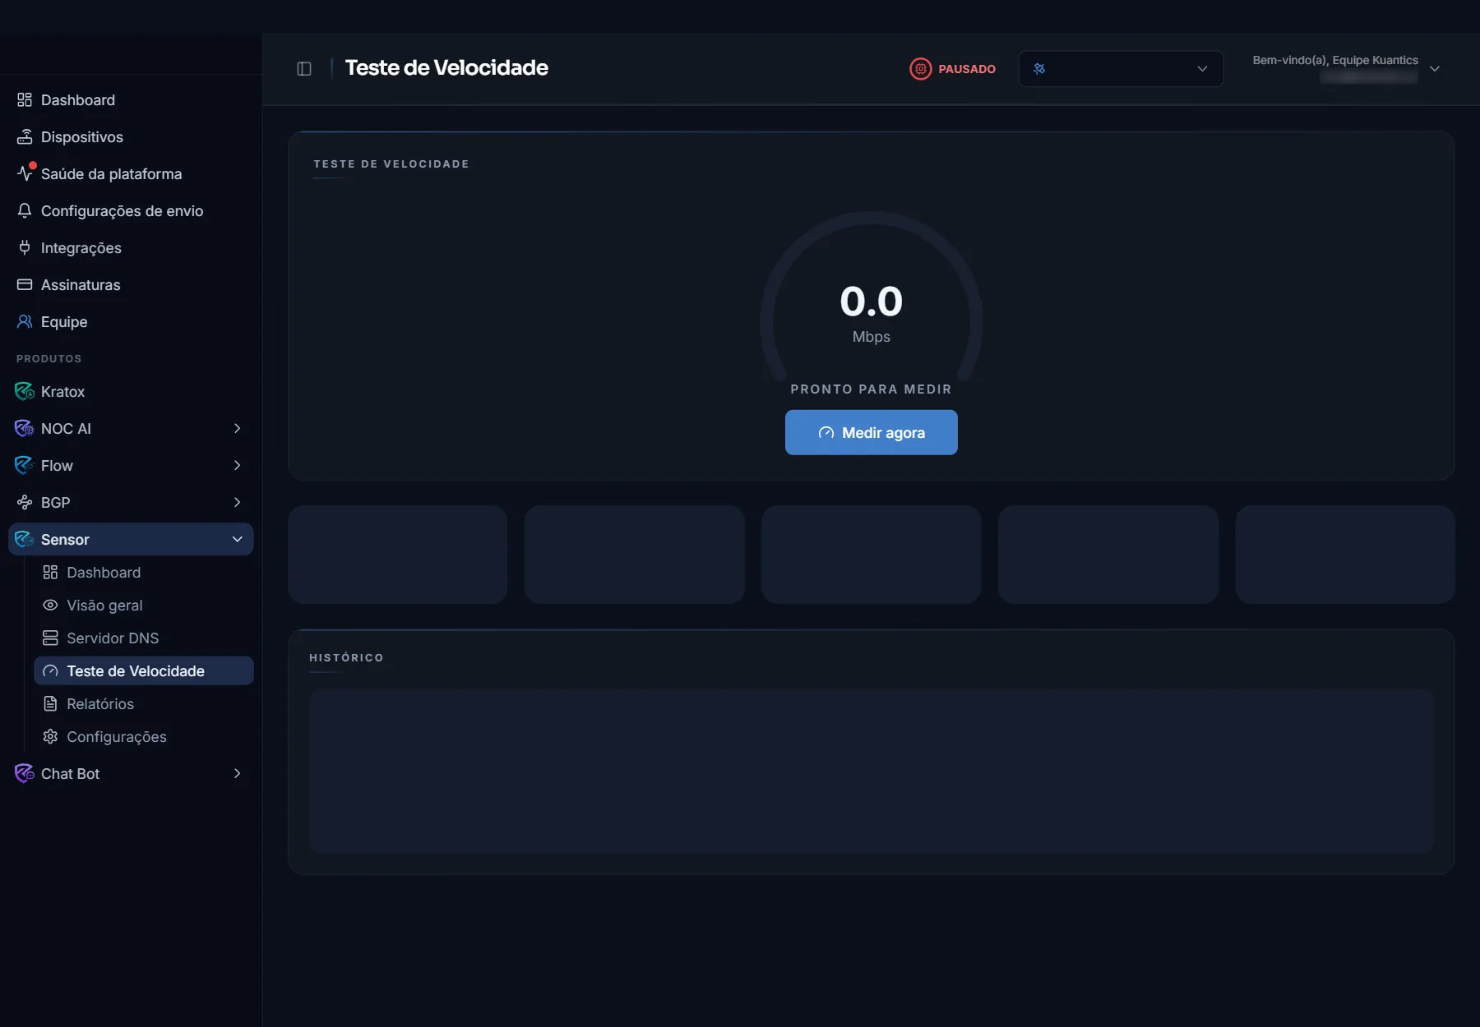
Task: Open Sensor Dashboard submenu item
Action: click(x=144, y=572)
